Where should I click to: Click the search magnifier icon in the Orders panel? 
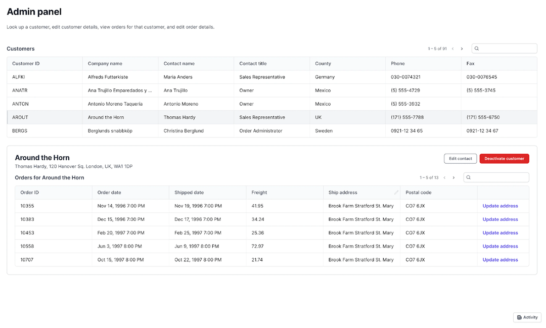(468, 177)
